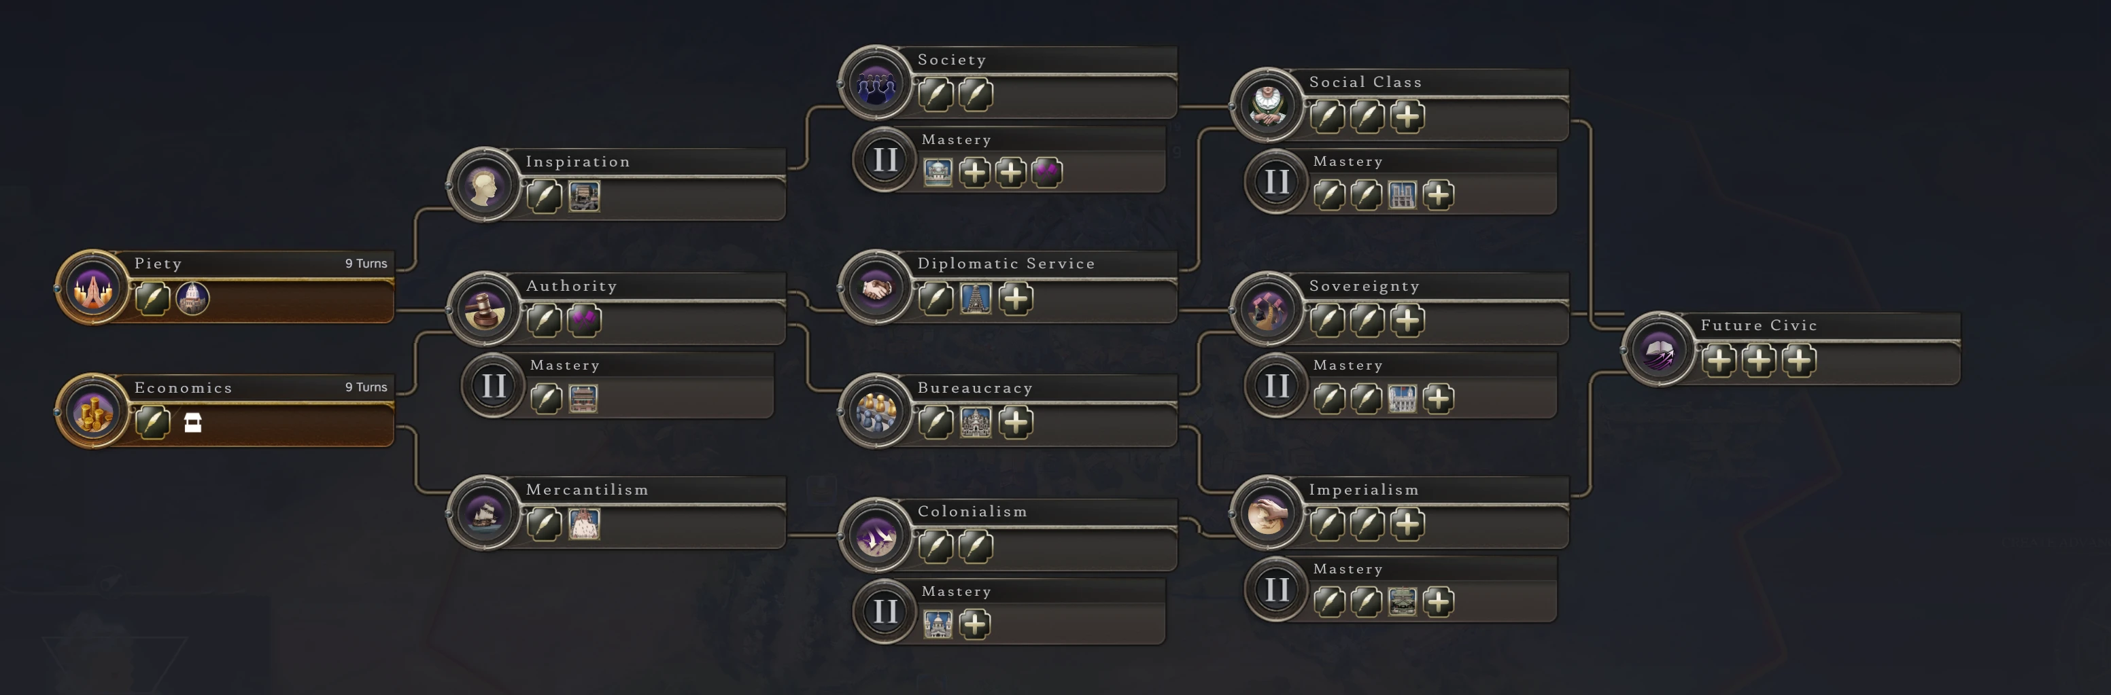Select the Economics gold coins icon
2111x695 pixels.
[92, 412]
